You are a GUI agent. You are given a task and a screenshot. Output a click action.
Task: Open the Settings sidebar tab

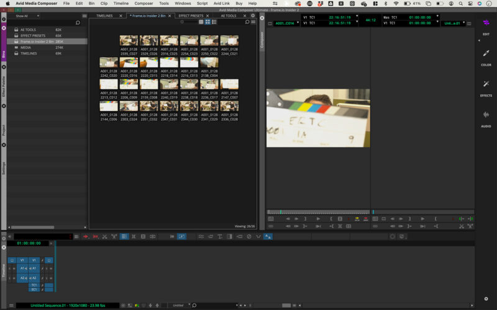point(4,168)
